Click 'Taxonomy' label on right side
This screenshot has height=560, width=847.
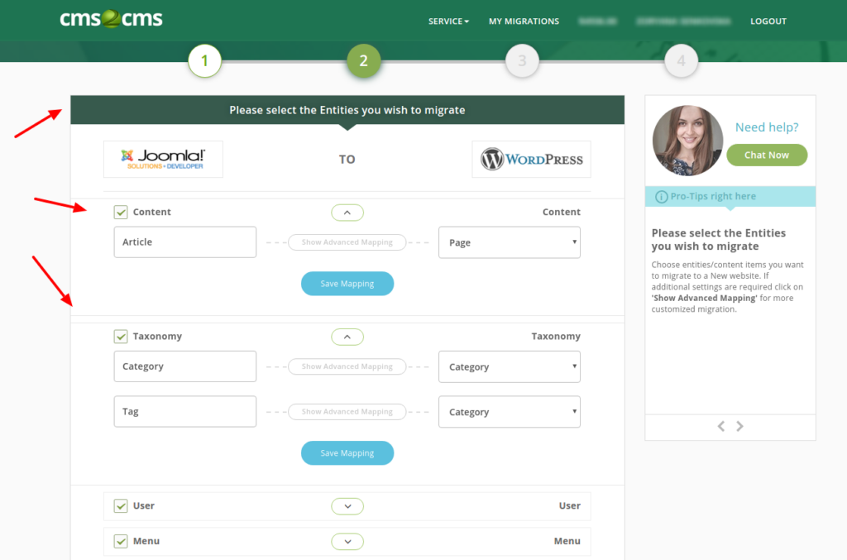click(556, 337)
